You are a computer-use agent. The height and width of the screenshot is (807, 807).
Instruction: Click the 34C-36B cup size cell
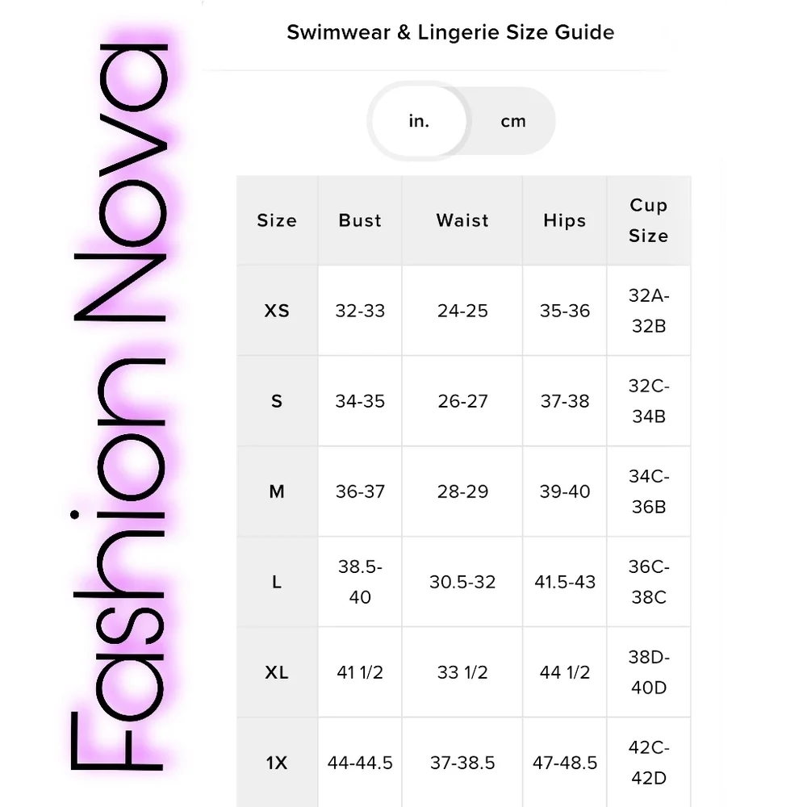649,491
